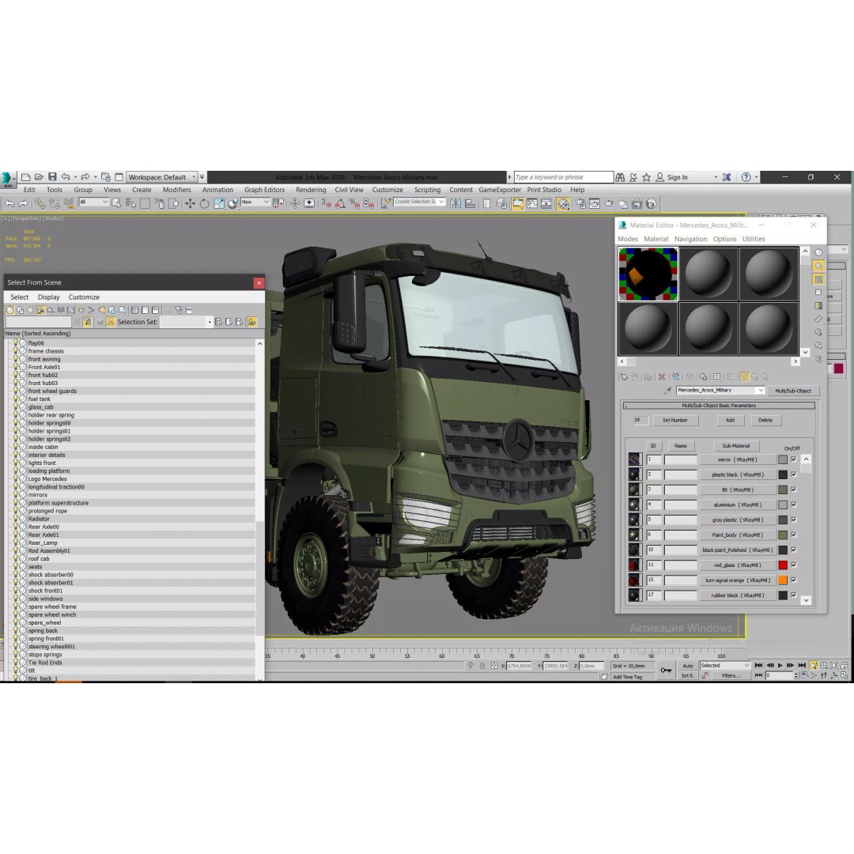Click the Play Animation button
This screenshot has height=854, width=854.
coord(780,665)
